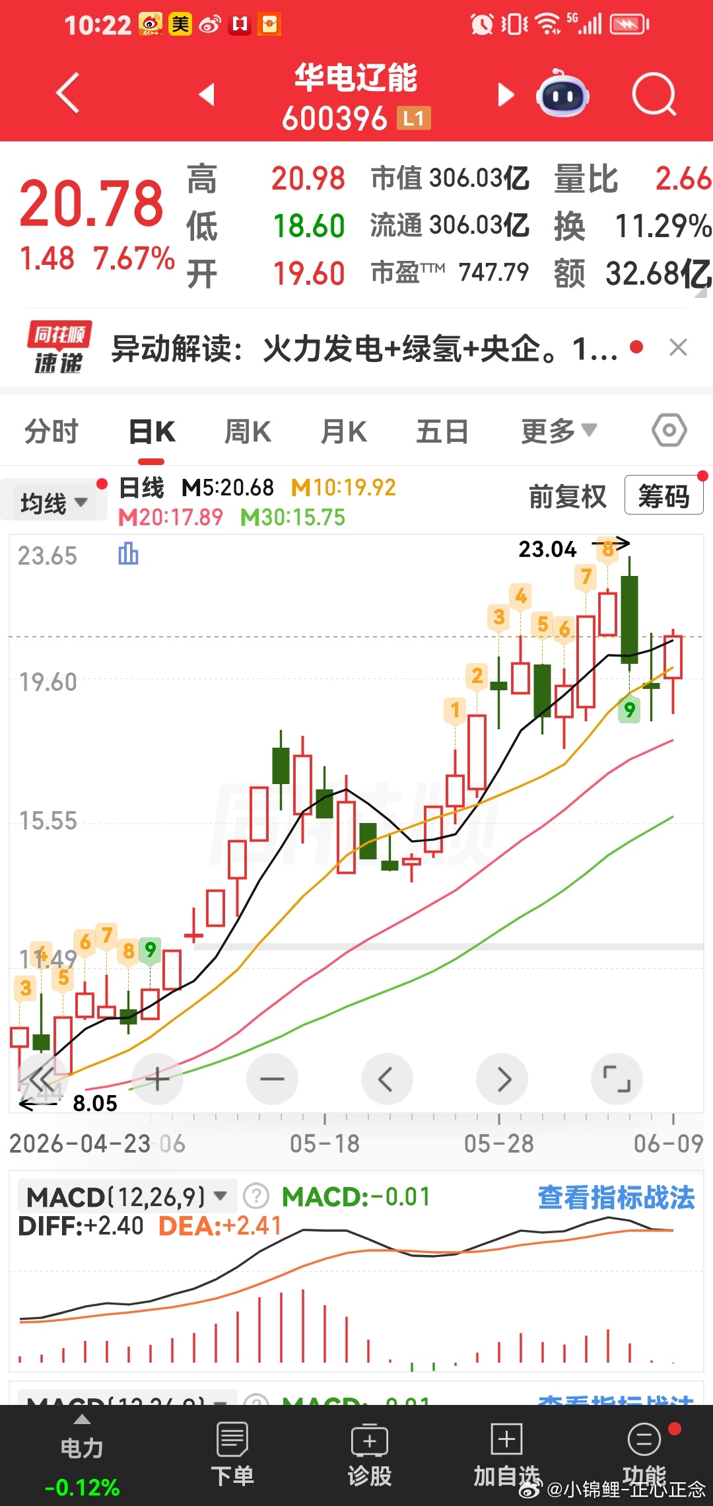Expand the 更多 dropdown

559,431
